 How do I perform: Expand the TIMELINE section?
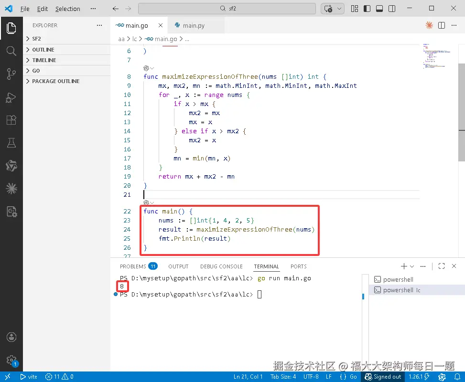click(66, 60)
